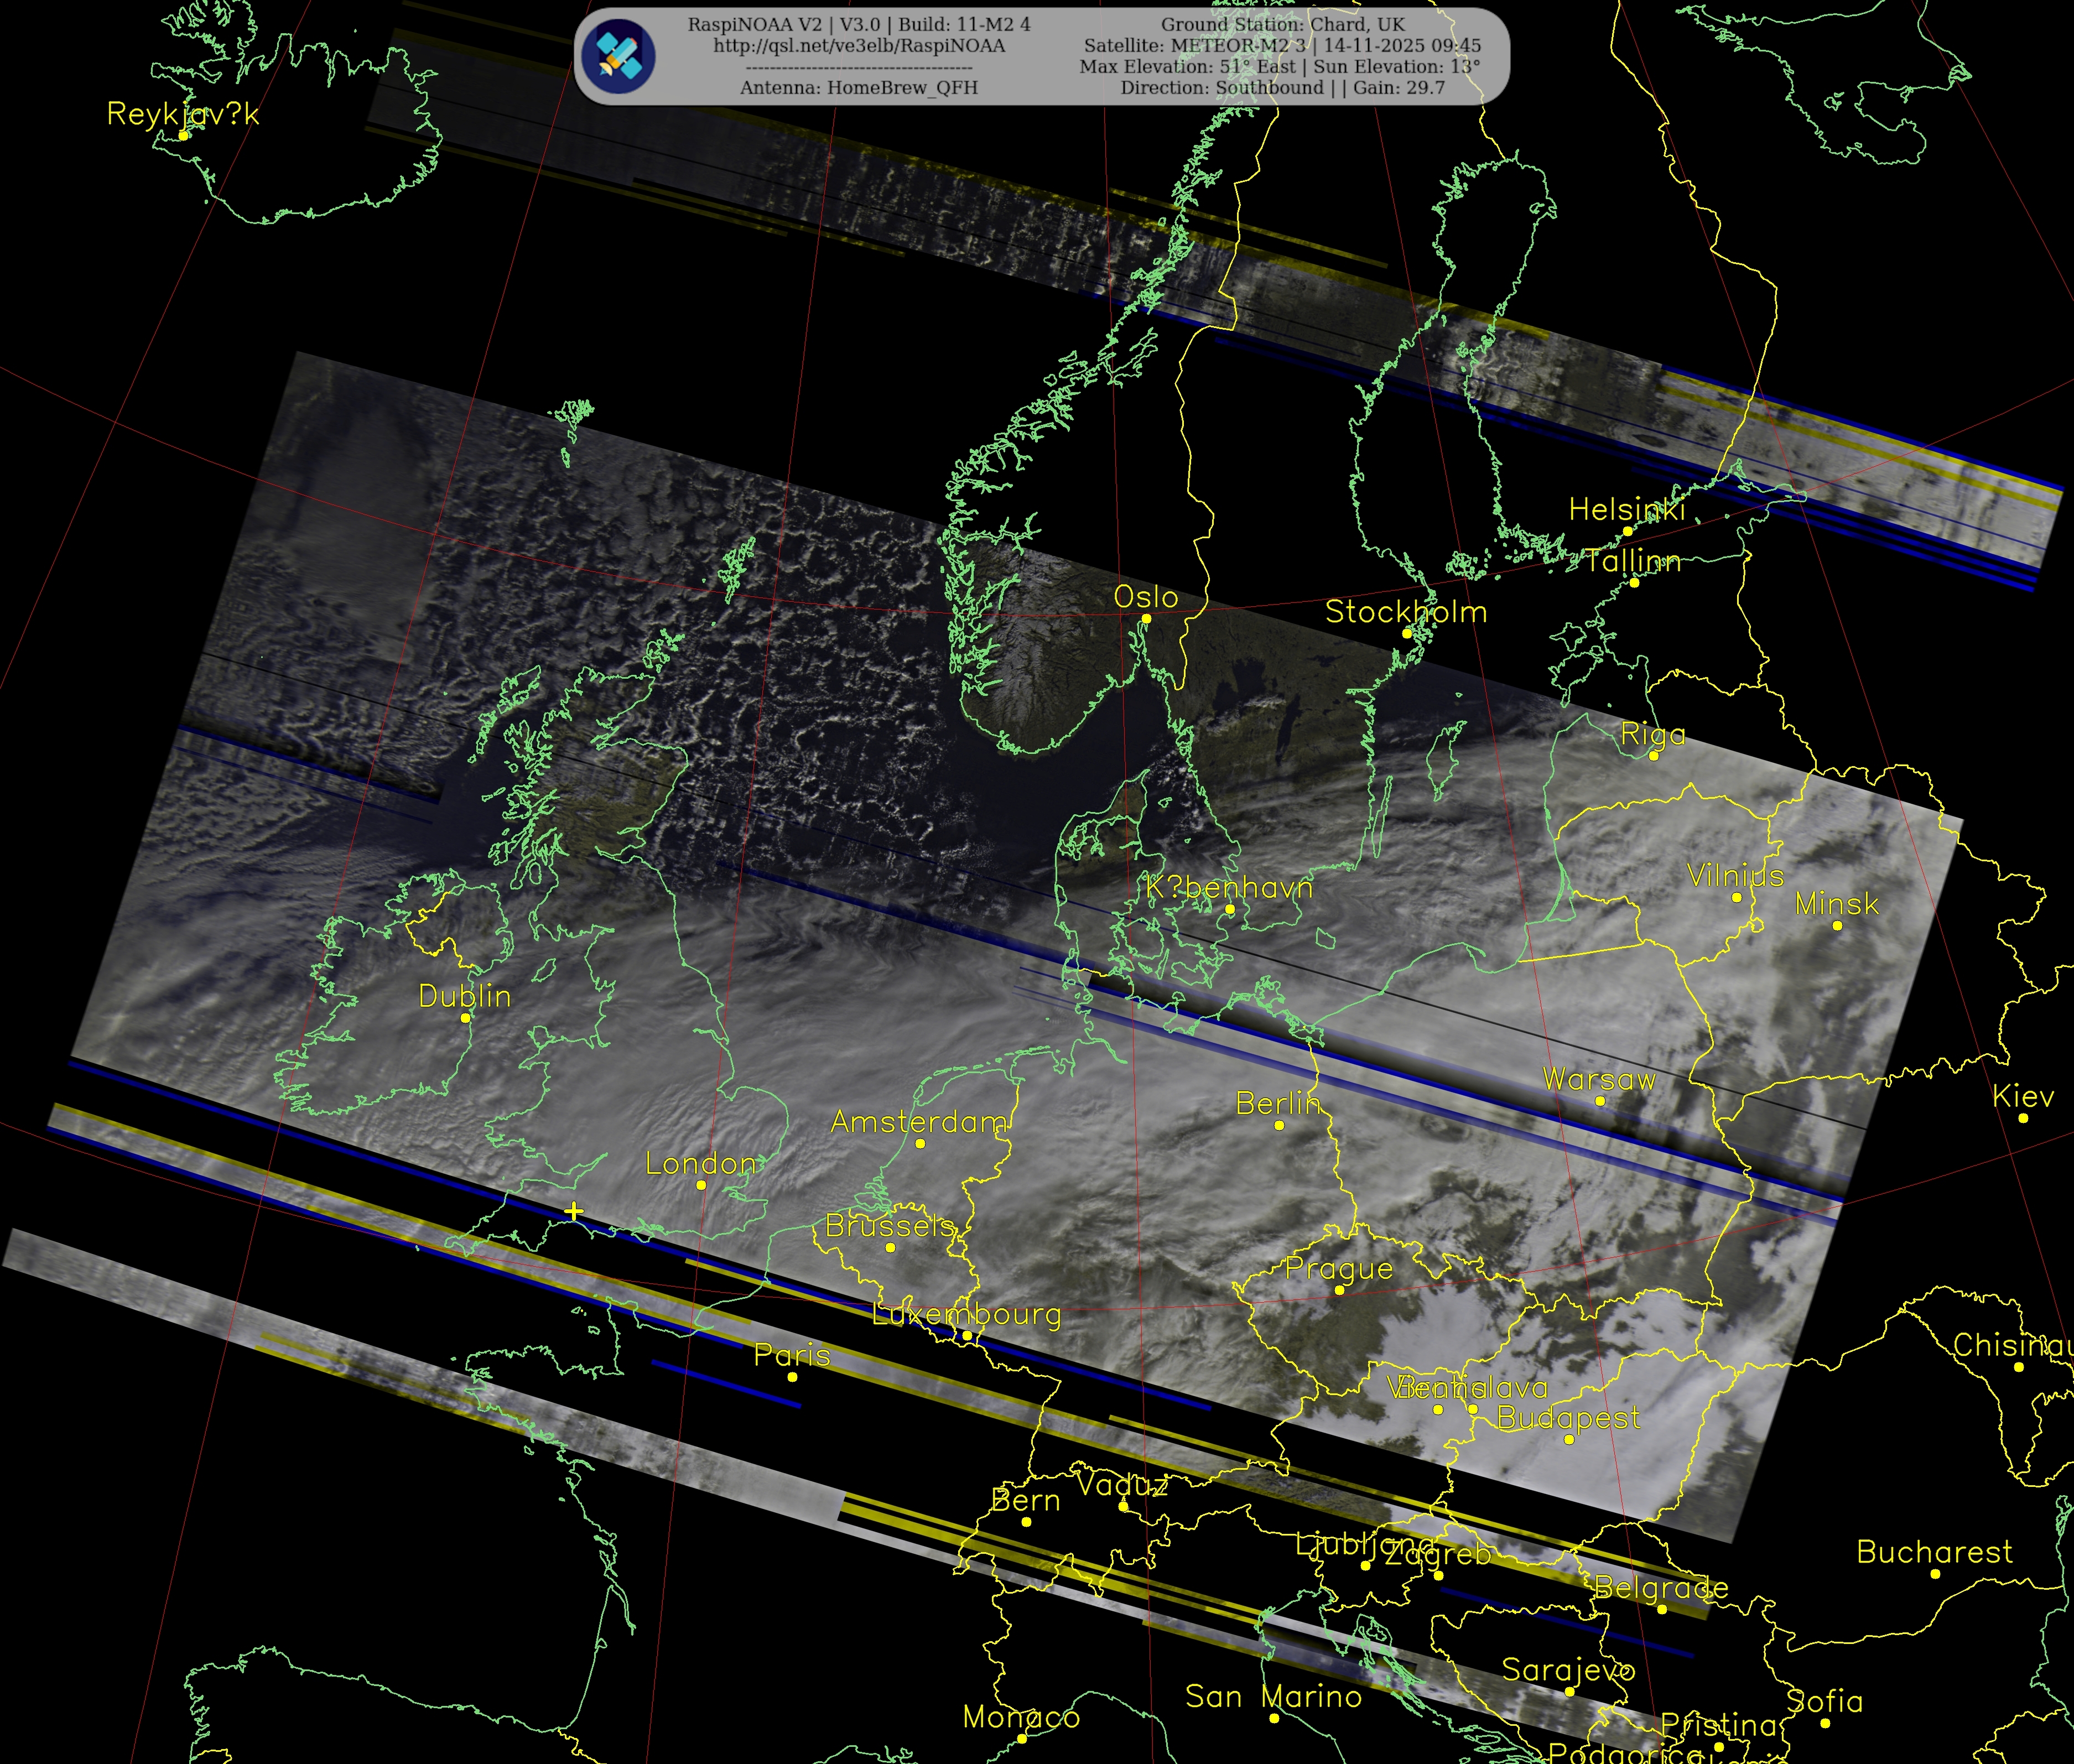Click the Satellite METEOR-M2 3 info line
Image resolution: width=2074 pixels, height=1764 pixels.
pyautogui.click(x=1282, y=46)
